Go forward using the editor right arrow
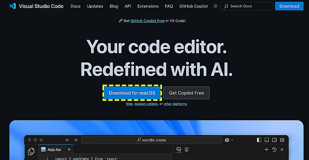Viewport: 309px width, 160px height. [x=75, y=140]
